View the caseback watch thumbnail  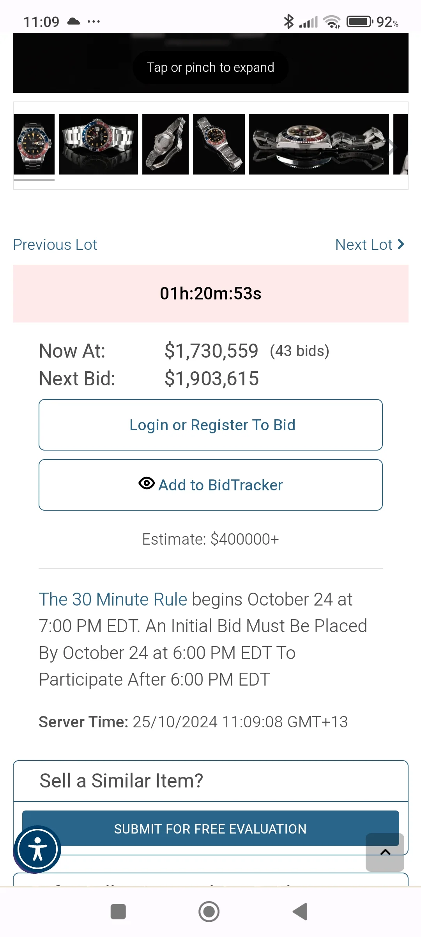(165, 144)
